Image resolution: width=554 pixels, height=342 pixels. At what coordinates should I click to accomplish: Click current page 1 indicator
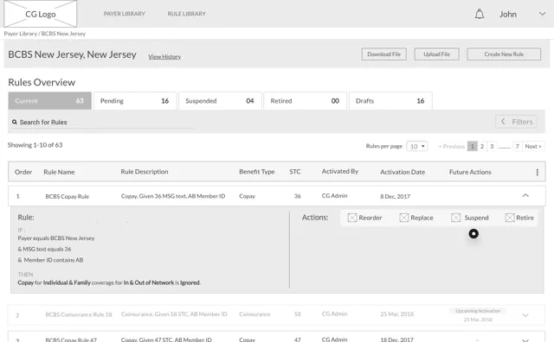(472, 146)
